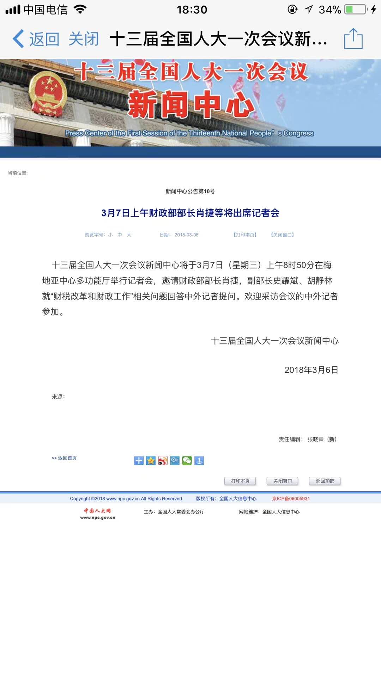The image size is (381, 677).
Task: Click the 【关闭窗口】 link under the title
Action: click(282, 235)
